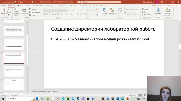This screenshot has width=181, height=101.
Task: Click the Поделиться share button
Action: pyautogui.click(x=158, y=6)
